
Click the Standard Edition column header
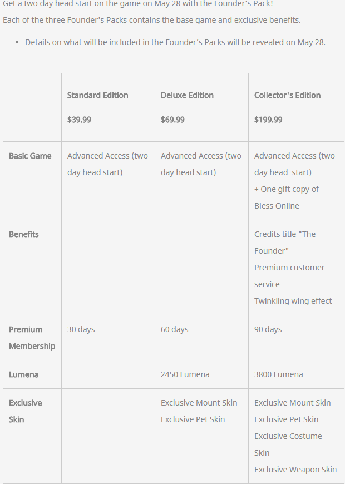pos(97,95)
